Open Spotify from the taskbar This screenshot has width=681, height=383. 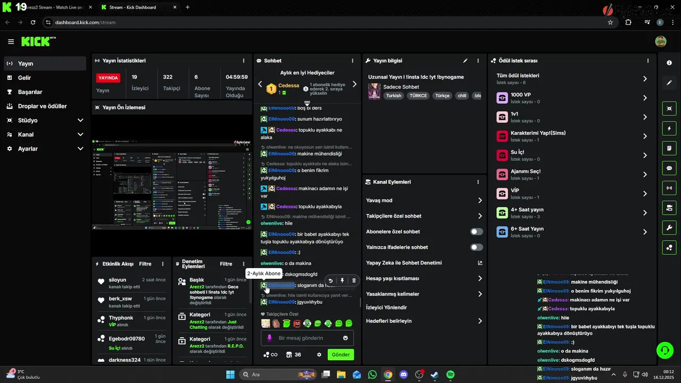(450, 374)
